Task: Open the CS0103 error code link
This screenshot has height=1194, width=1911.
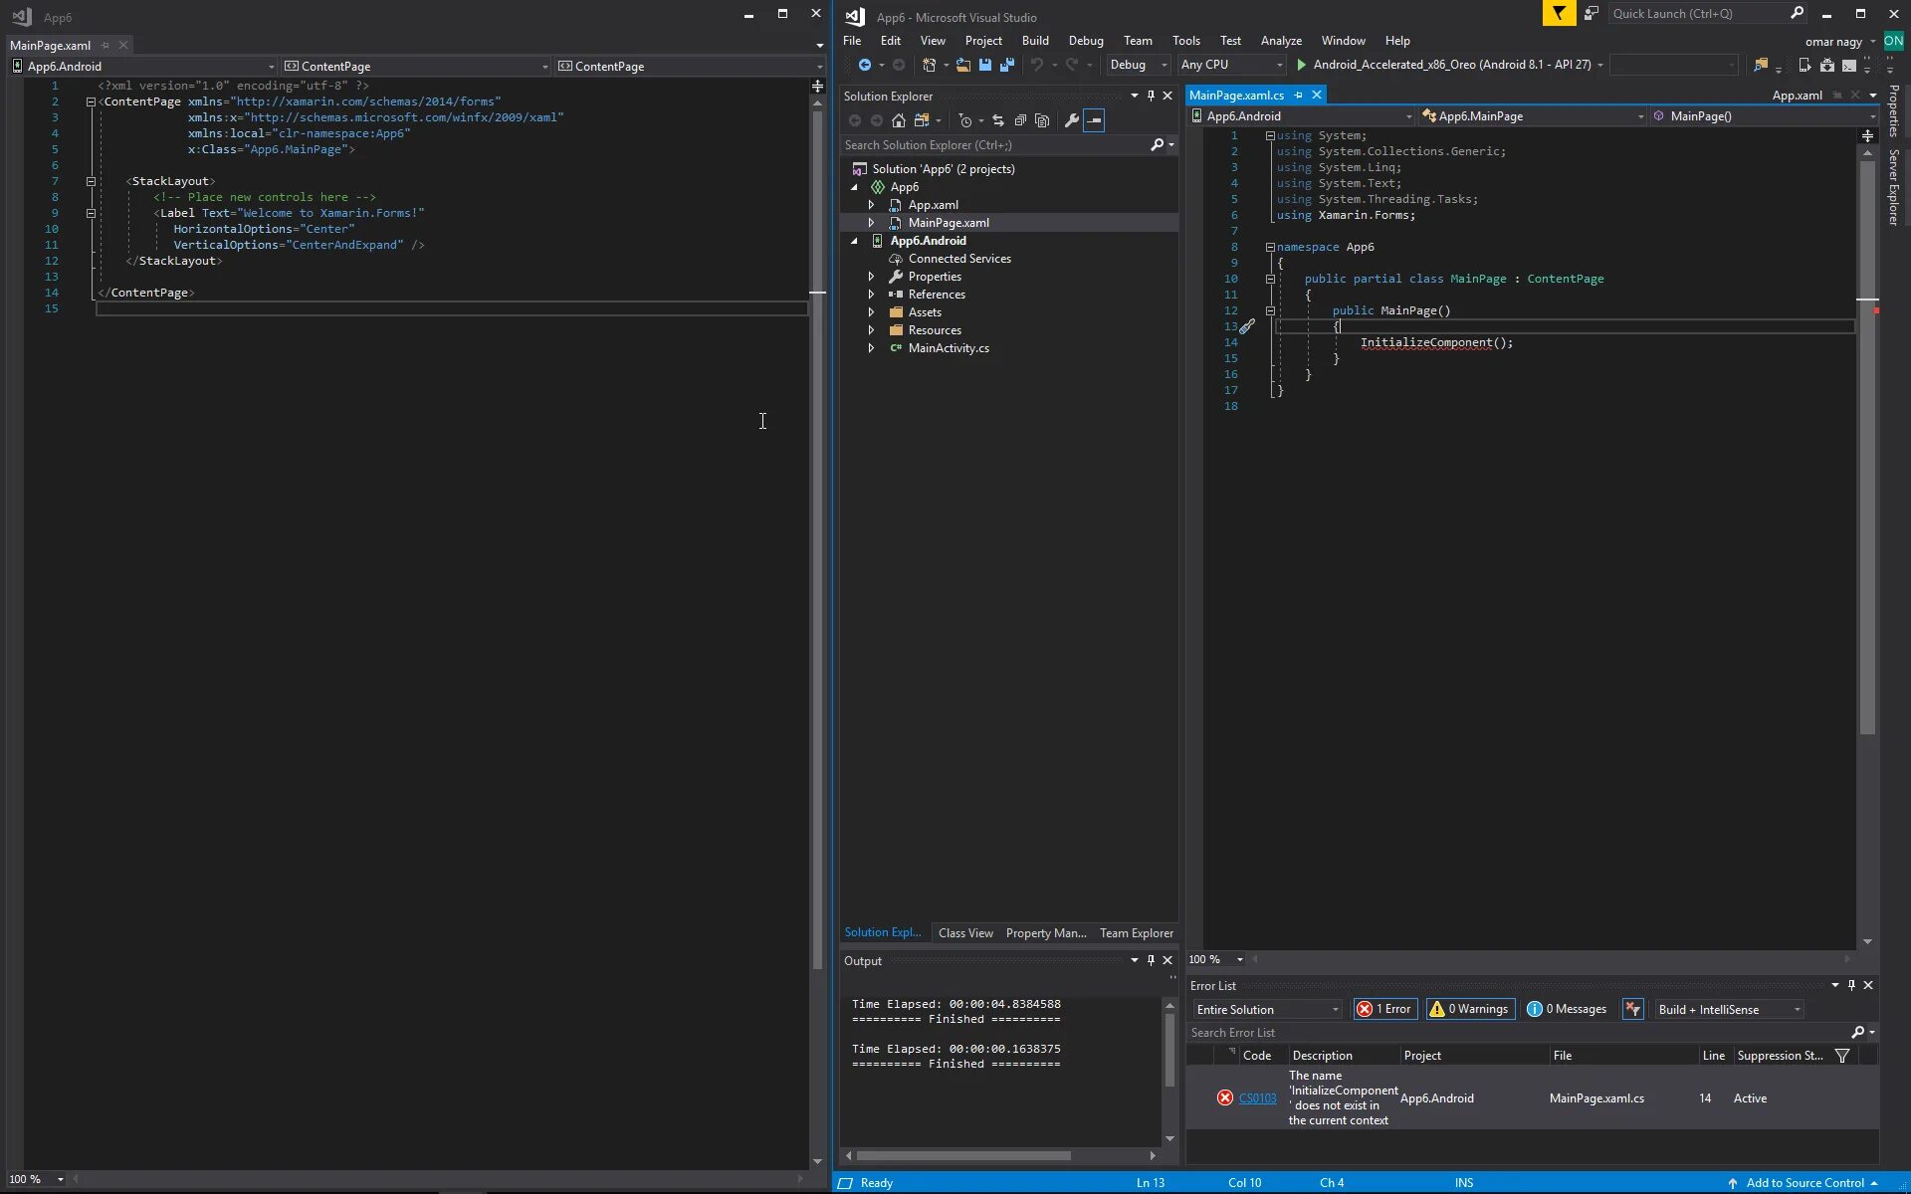Action: click(1257, 1098)
